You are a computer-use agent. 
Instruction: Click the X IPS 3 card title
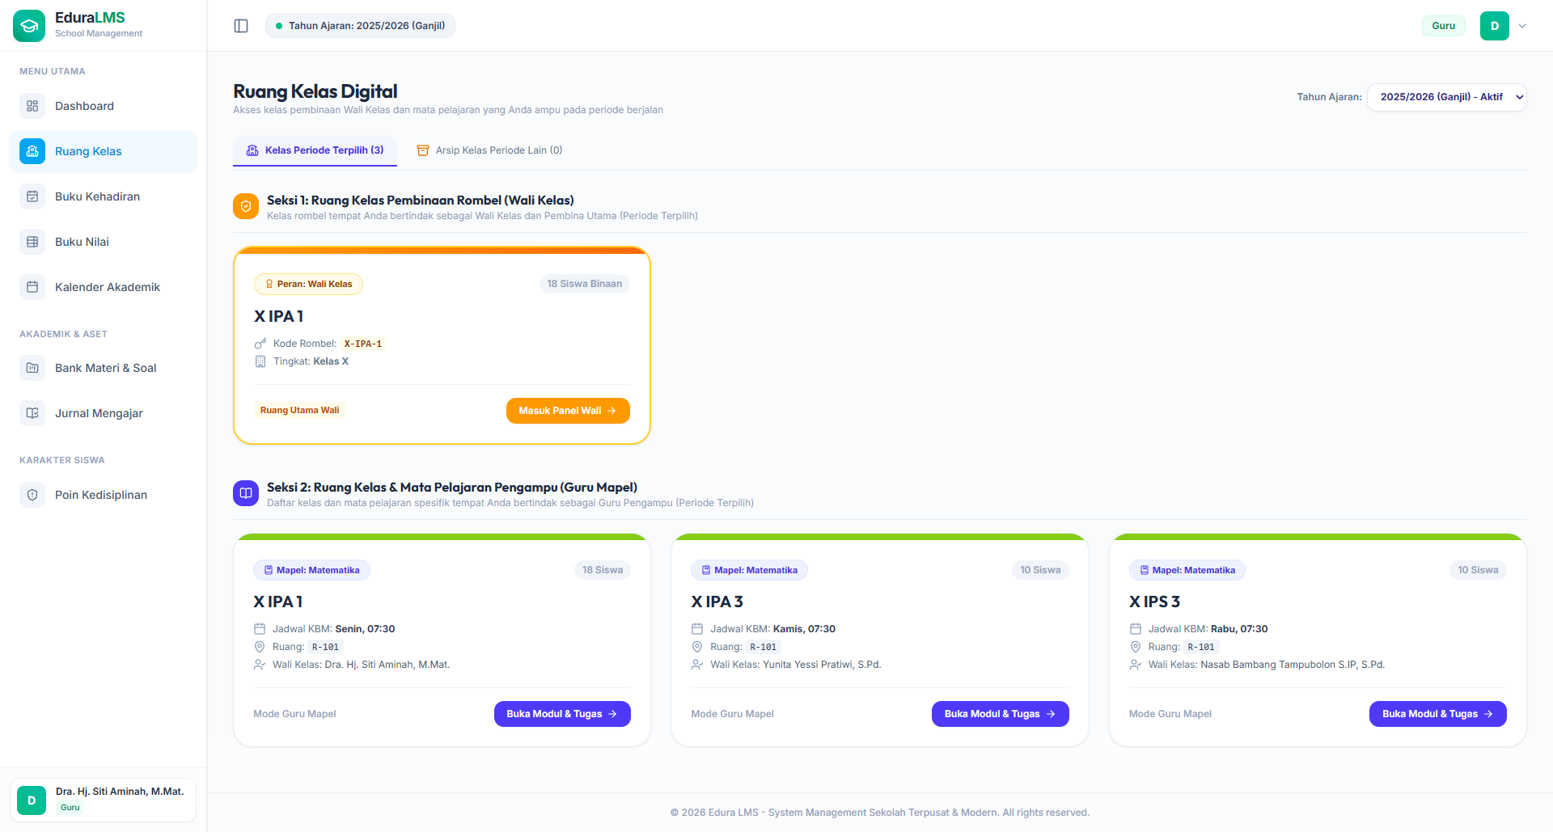click(1154, 602)
